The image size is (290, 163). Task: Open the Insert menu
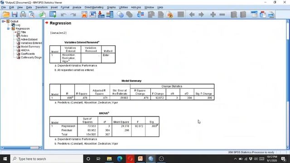pyautogui.click(x=54, y=7)
